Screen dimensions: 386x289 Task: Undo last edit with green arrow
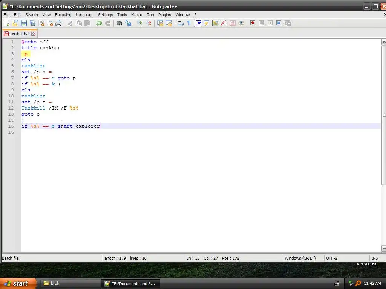click(x=99, y=23)
